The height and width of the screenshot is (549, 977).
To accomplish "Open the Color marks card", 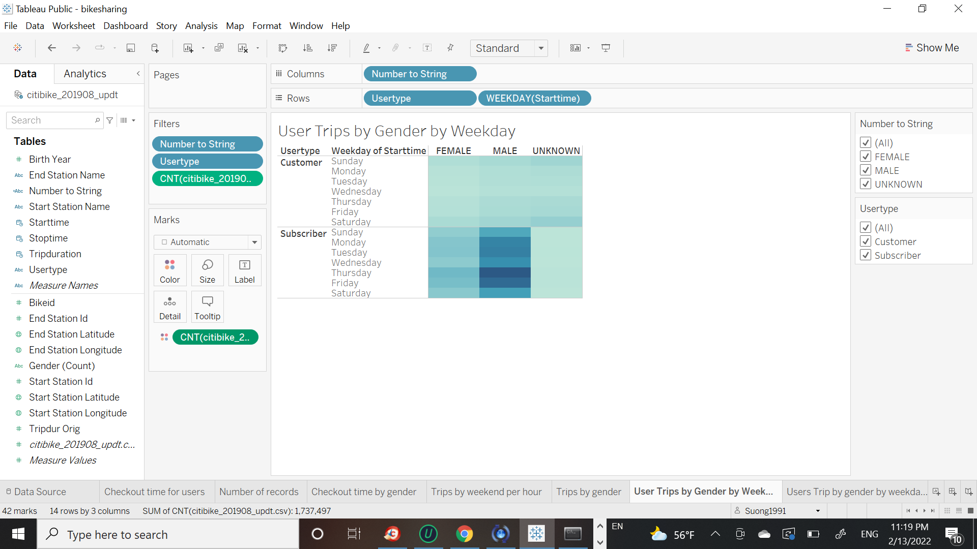I will [169, 270].
